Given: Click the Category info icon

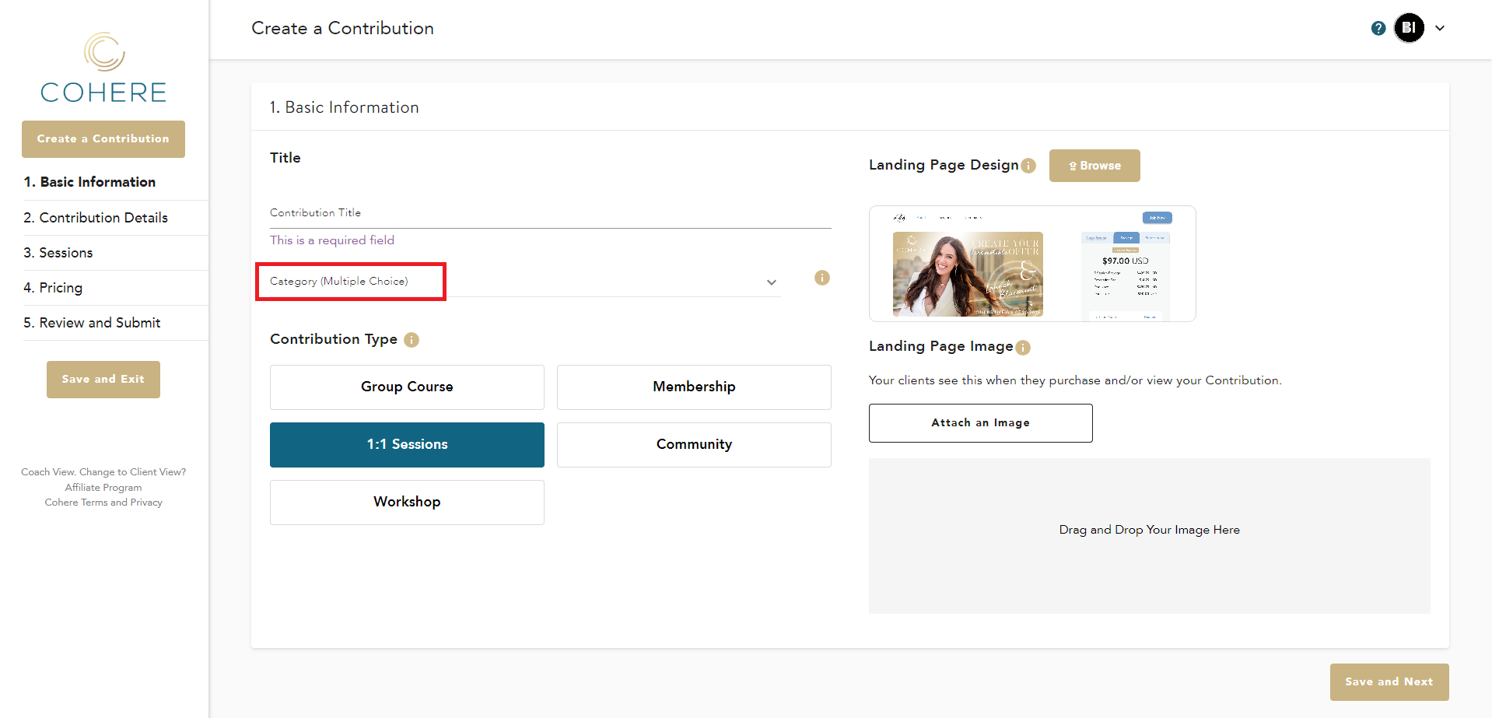Looking at the screenshot, I should [821, 278].
